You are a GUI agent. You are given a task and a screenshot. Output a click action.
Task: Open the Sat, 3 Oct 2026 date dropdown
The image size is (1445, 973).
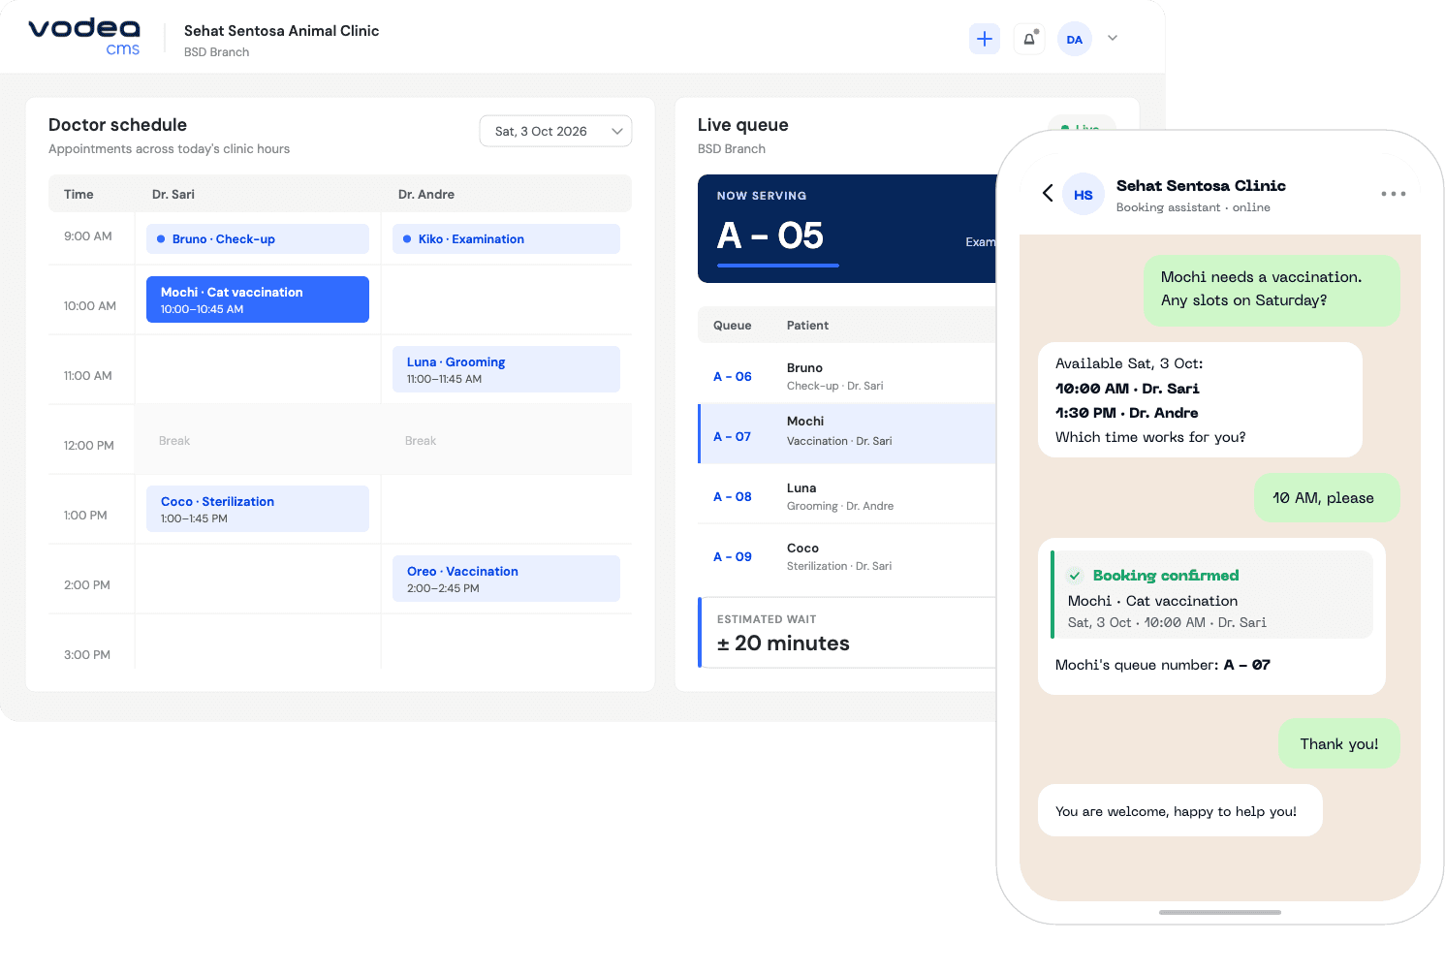555,132
